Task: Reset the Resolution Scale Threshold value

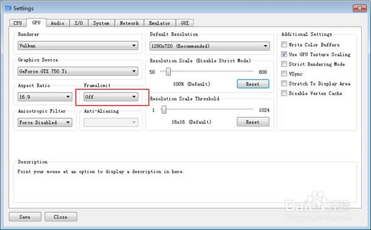Action: click(253, 122)
